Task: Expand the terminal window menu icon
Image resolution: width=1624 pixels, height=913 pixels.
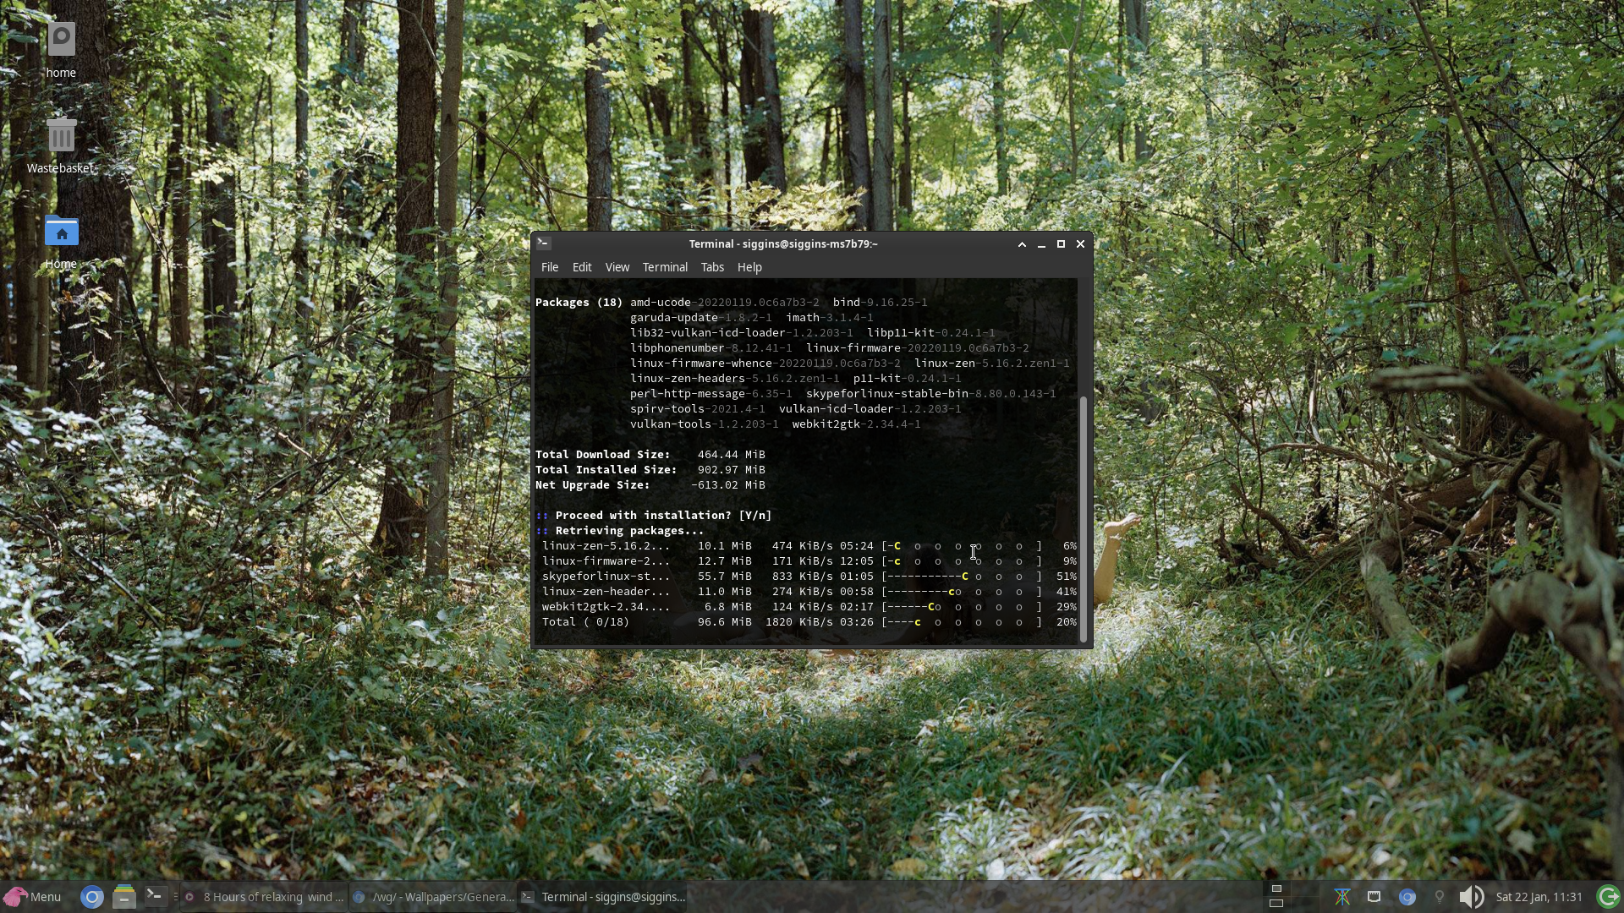Action: [x=544, y=243]
